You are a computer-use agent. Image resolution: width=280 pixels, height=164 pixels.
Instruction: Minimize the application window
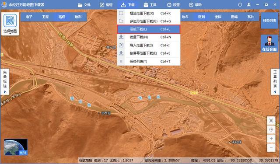(258, 5)
